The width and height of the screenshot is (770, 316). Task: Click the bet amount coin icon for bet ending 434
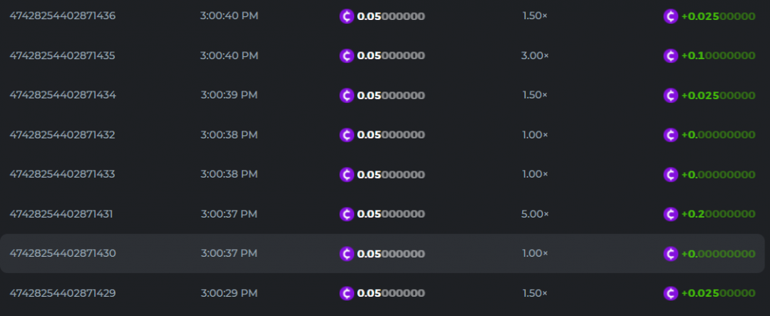click(347, 95)
